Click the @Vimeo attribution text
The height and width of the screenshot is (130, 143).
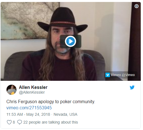(x=128, y=75)
